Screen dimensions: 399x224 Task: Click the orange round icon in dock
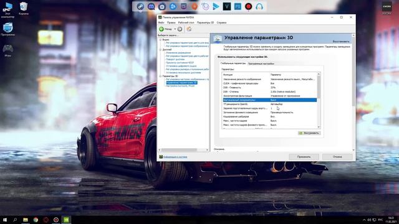(x=195, y=6)
